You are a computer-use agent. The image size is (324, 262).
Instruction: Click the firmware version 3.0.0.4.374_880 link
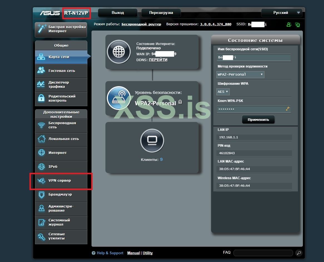216,24
